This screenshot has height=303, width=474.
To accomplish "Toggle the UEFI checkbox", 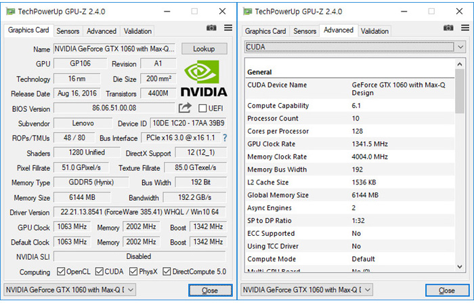I will point(202,108).
